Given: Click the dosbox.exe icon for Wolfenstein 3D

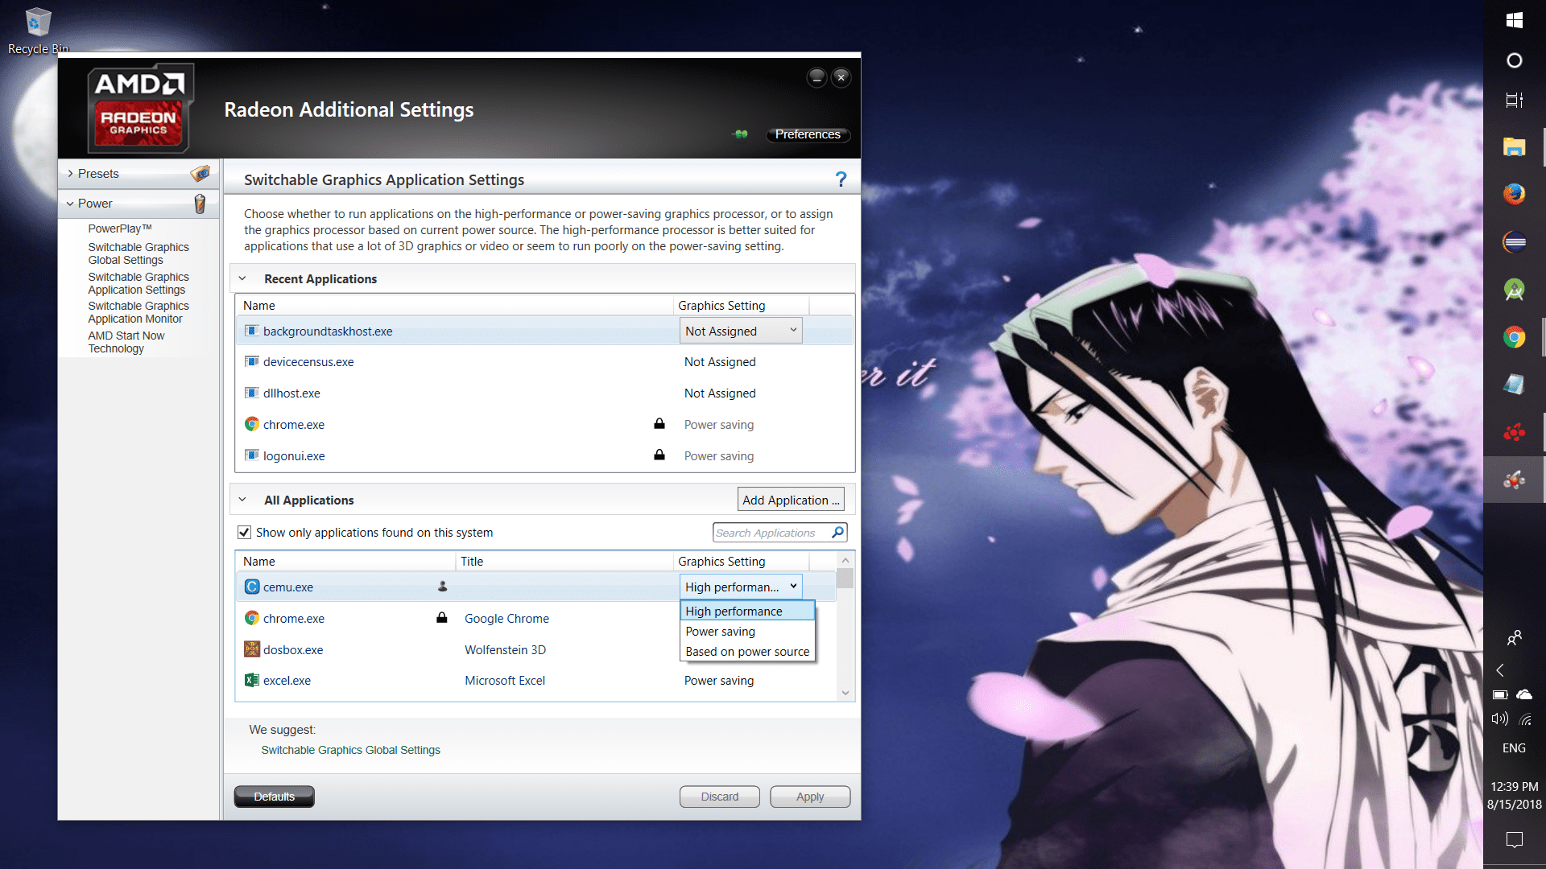Looking at the screenshot, I should coord(251,649).
